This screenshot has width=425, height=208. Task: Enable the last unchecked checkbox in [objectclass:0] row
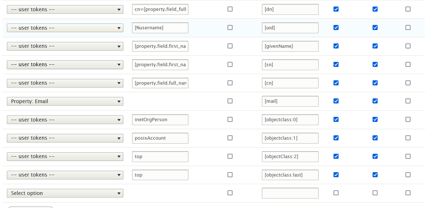pyautogui.click(x=408, y=119)
